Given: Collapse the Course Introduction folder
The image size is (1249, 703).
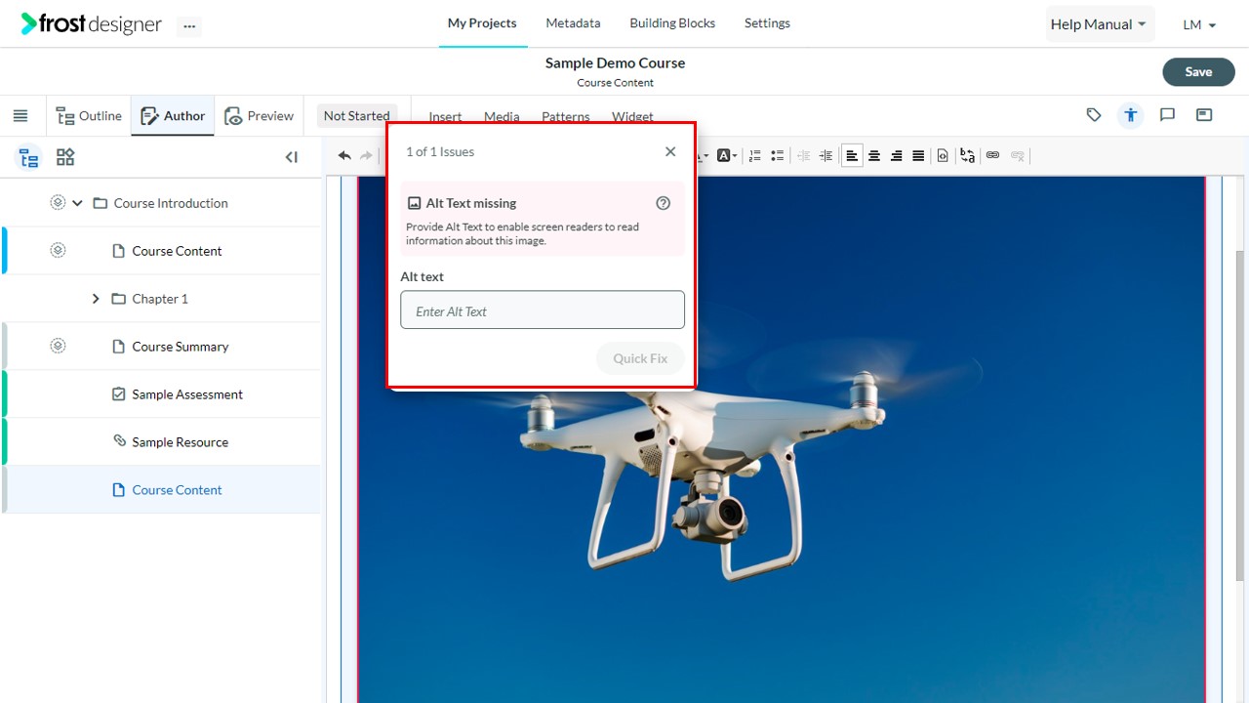Looking at the screenshot, I should (77, 203).
